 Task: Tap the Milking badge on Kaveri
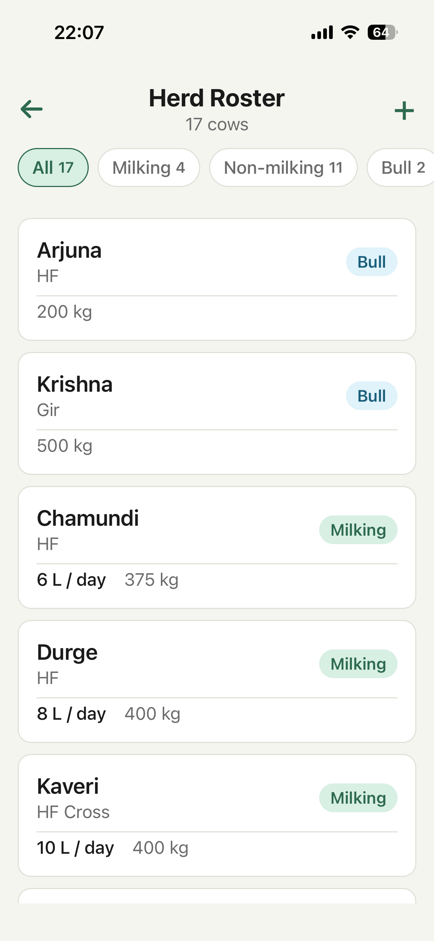click(x=358, y=798)
